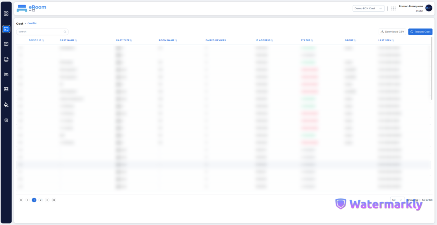The width and height of the screenshot is (437, 225).
Task: Select the Cast icon in sidebar
Action: (x=6, y=29)
